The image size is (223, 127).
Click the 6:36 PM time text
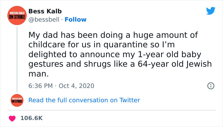[40, 86]
